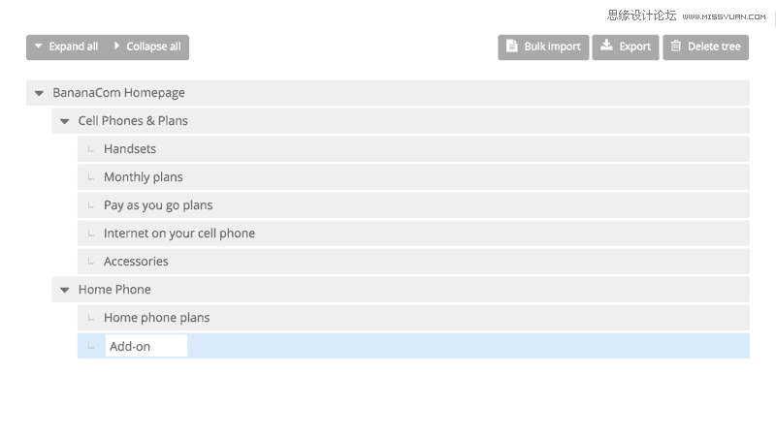Collapse the BananaCom Homepage node
776x437 pixels.
click(40, 94)
